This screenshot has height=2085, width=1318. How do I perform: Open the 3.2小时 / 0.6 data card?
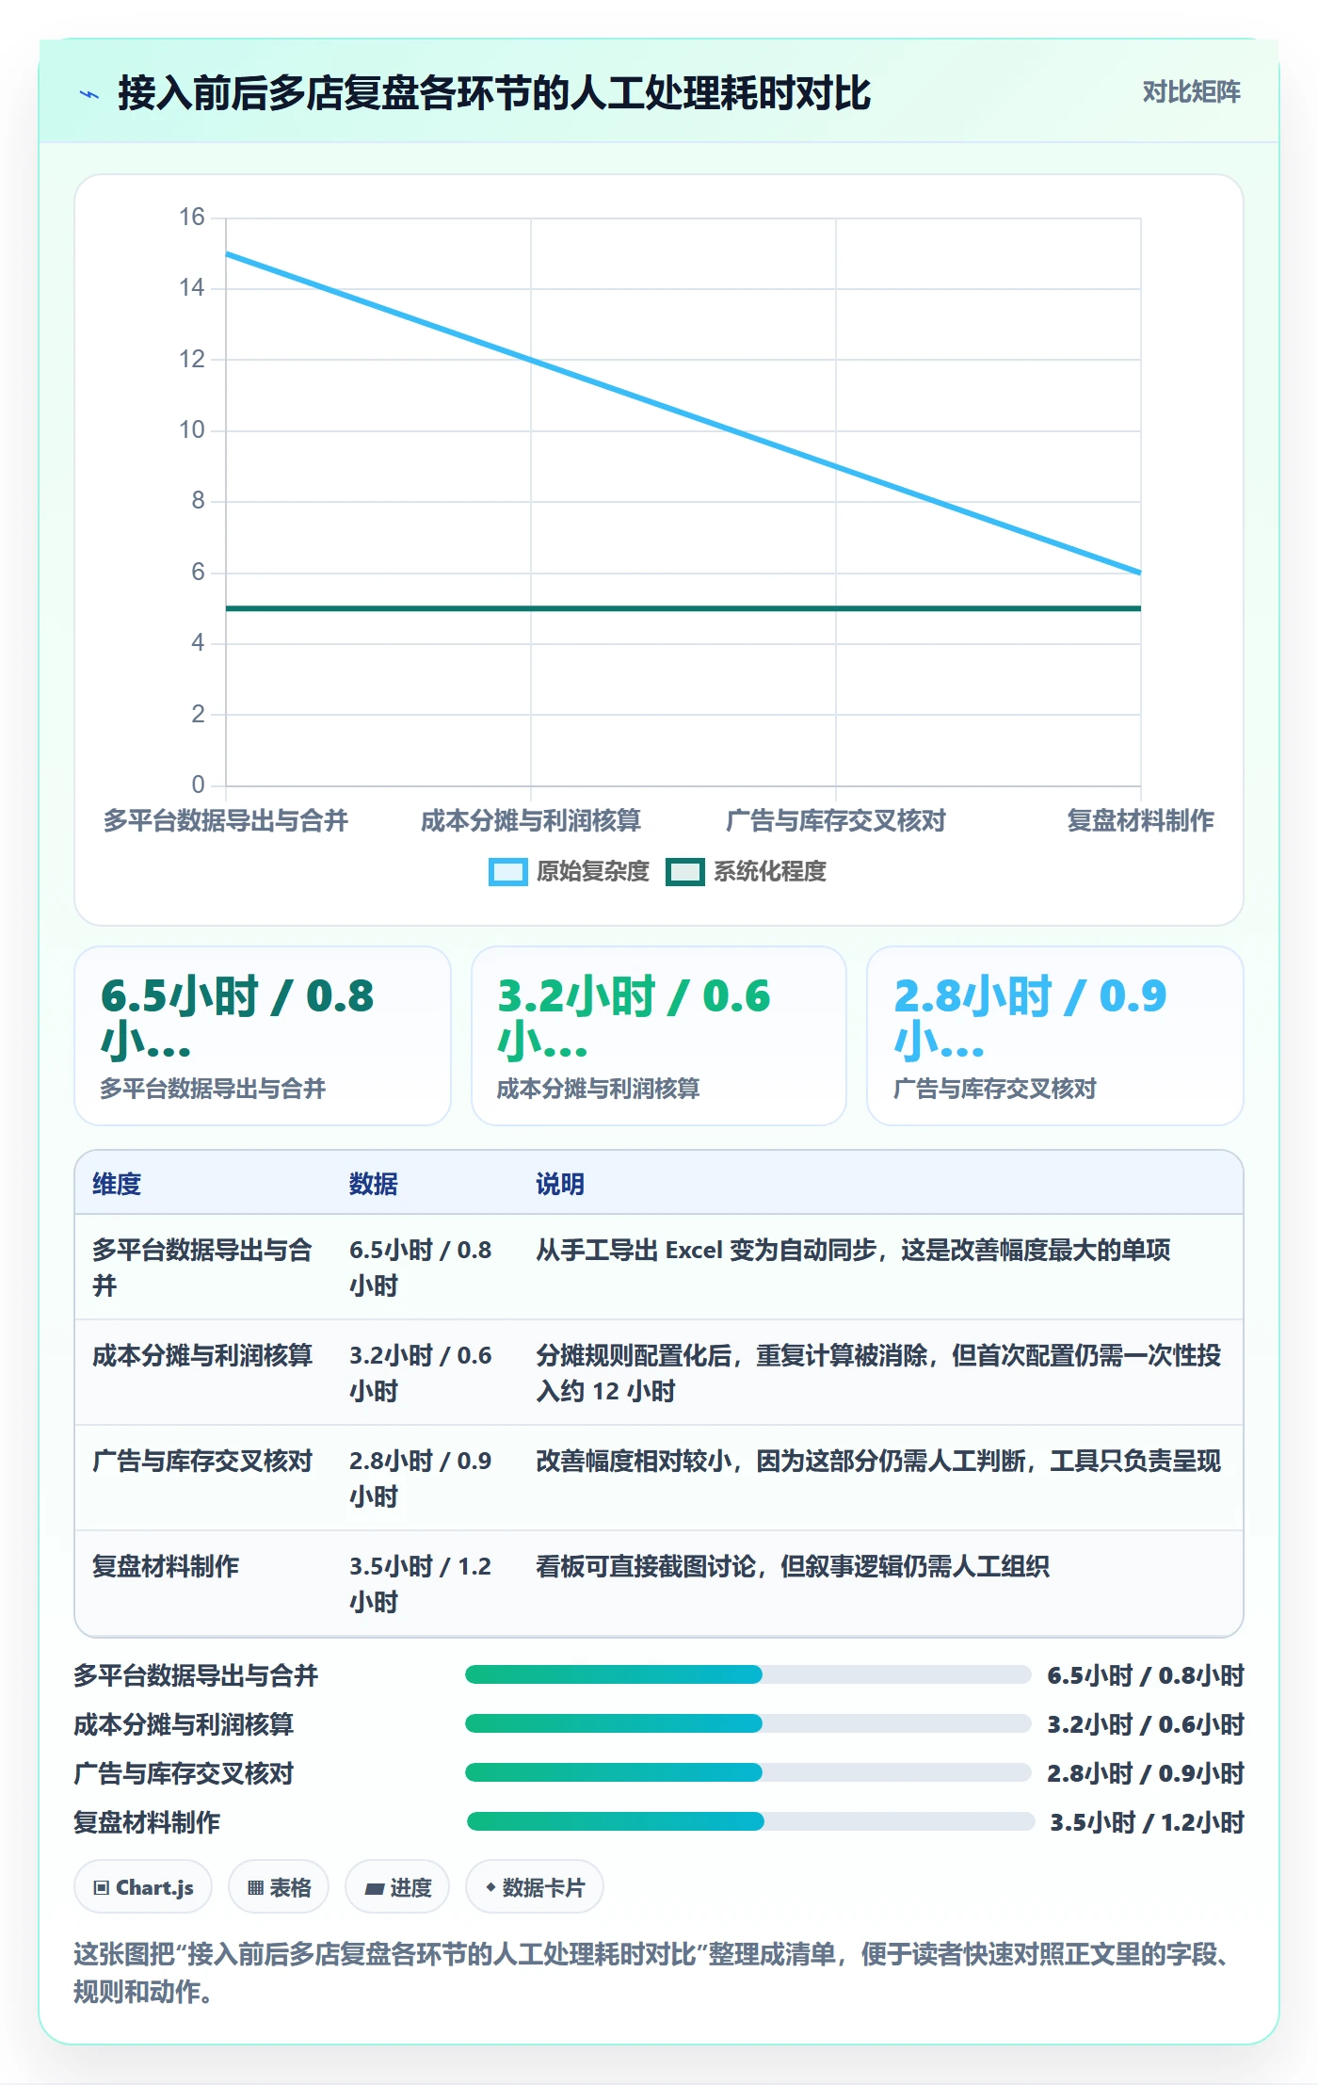(x=659, y=1036)
